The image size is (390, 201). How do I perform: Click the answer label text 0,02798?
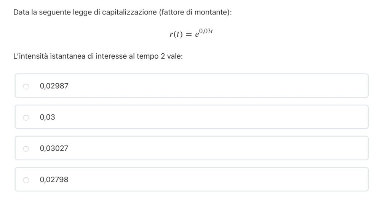pos(54,180)
